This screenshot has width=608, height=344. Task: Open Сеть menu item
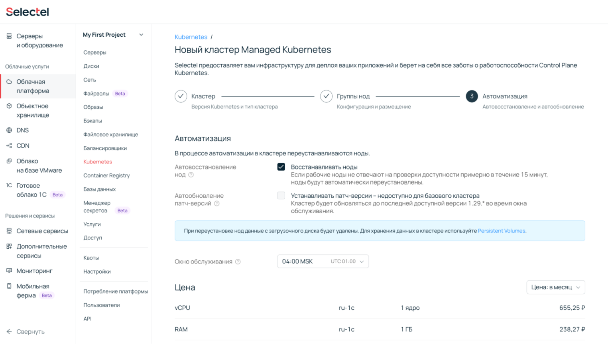point(90,80)
